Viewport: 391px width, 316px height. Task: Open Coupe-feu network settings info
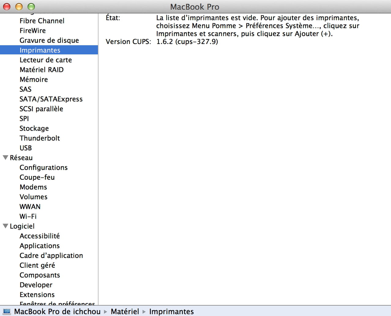tap(37, 177)
